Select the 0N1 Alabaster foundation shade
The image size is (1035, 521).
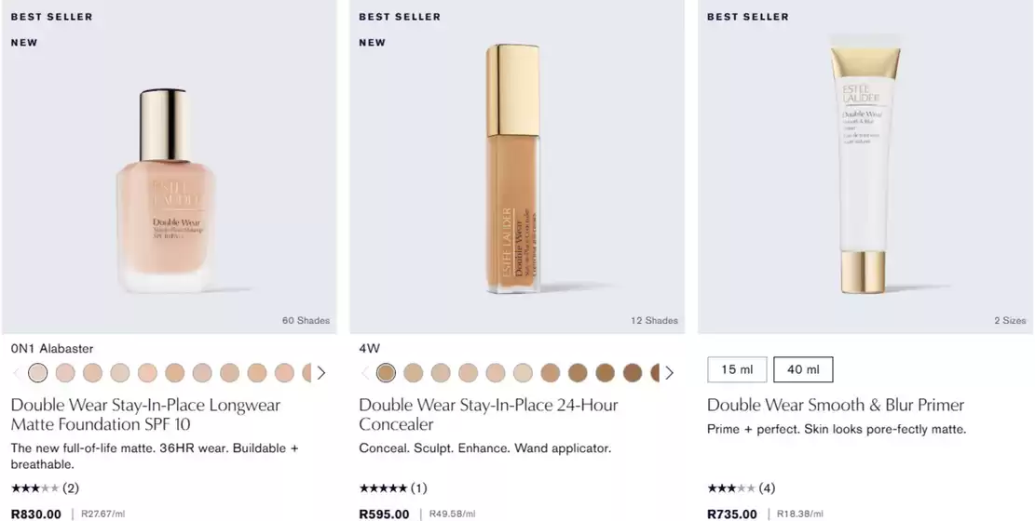[x=38, y=373]
